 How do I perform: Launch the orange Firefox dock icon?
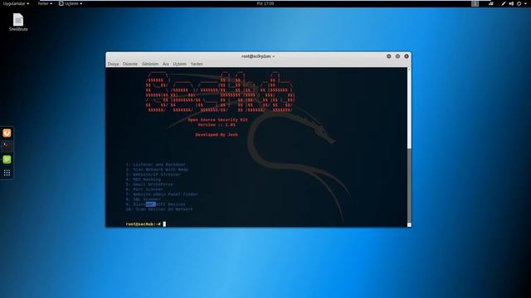pos(7,133)
